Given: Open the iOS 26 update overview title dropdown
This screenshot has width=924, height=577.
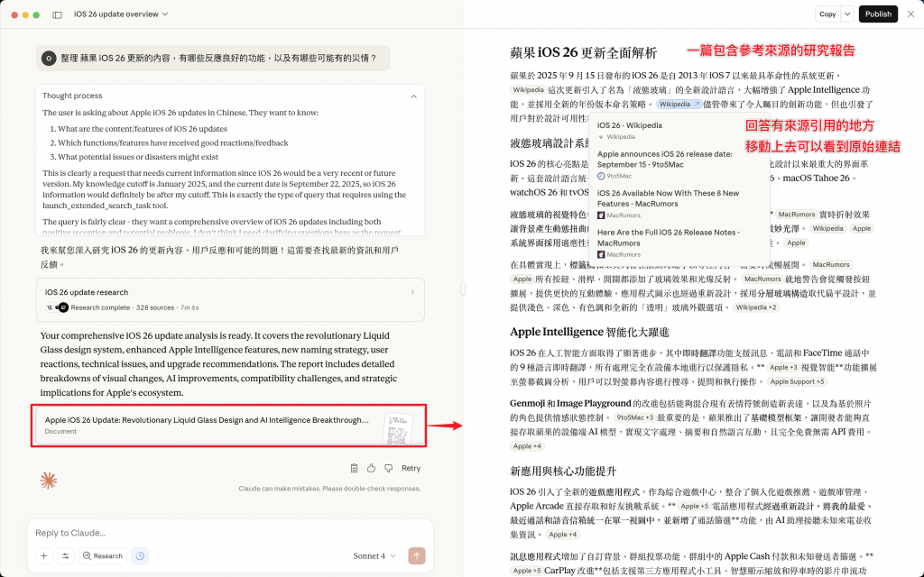Looking at the screenshot, I should pyautogui.click(x=121, y=14).
